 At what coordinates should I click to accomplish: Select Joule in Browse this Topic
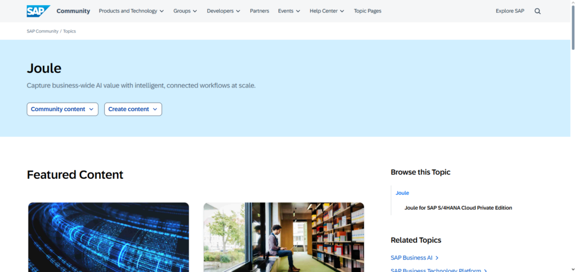coord(402,193)
